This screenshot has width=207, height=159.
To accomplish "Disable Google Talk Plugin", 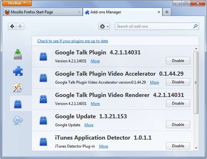I will tap(178, 61).
